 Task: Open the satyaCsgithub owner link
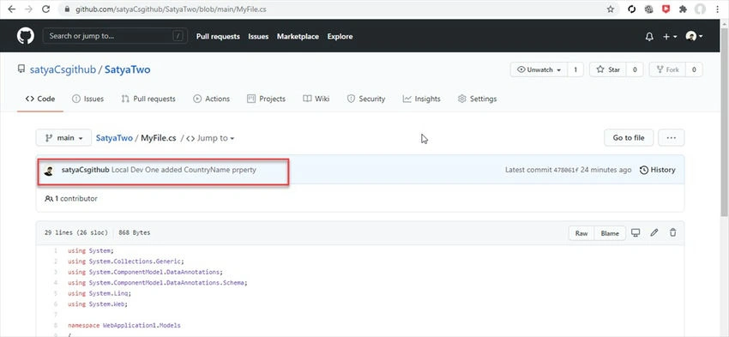(63, 69)
